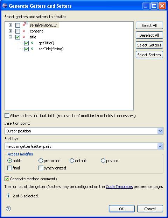168x218 pixels.
Task: Click the serialVersionUID static final field icon
Action: (x=25, y=24)
